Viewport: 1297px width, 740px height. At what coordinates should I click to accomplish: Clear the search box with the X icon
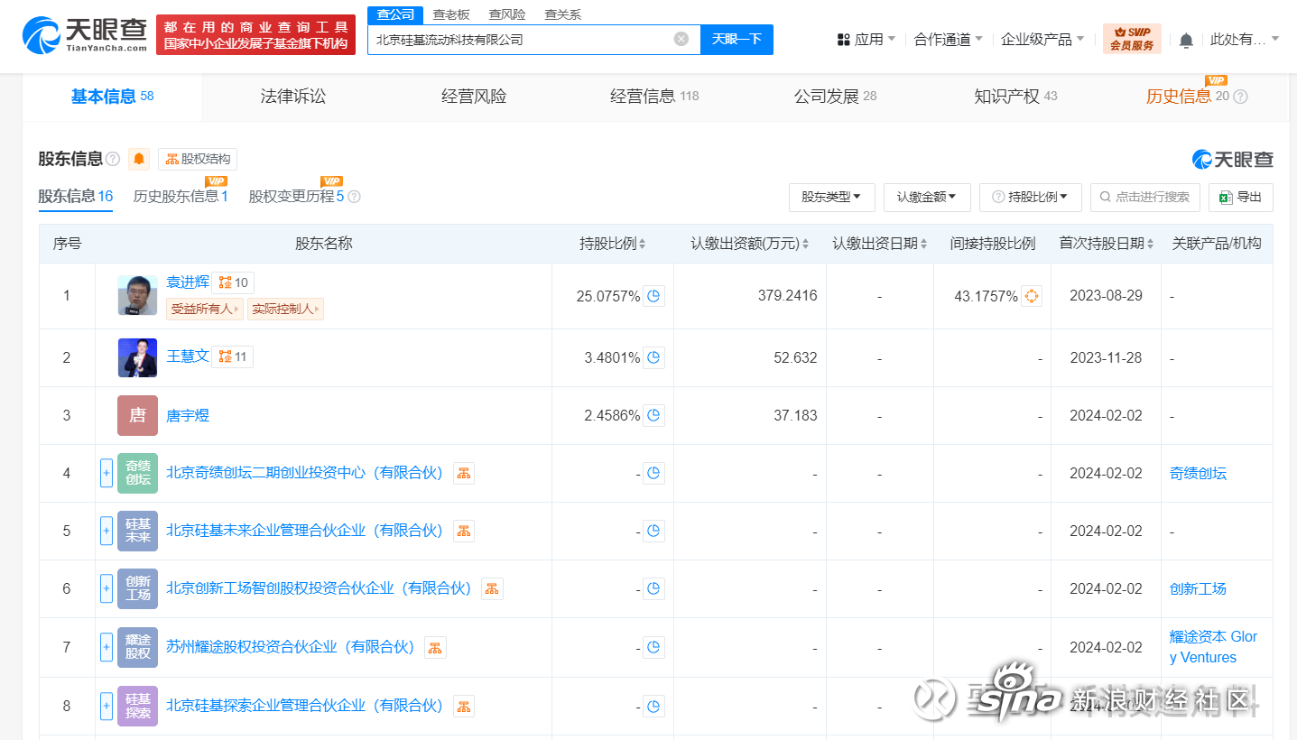point(681,39)
